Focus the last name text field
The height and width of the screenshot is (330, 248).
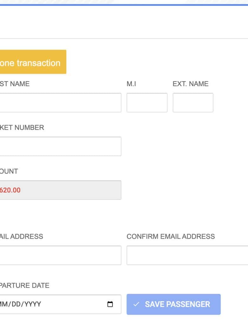click(x=60, y=103)
